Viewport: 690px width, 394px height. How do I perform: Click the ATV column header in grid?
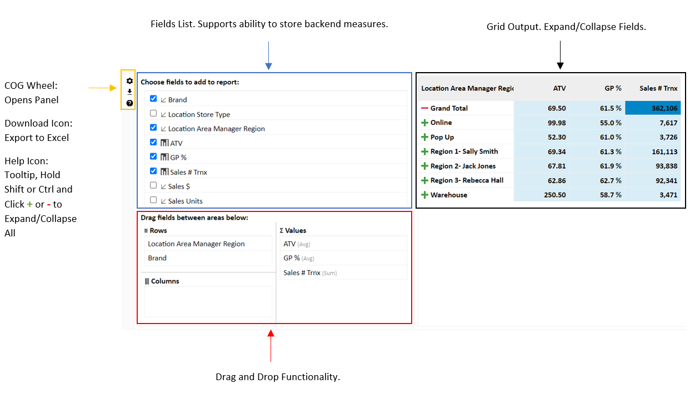[x=559, y=88]
